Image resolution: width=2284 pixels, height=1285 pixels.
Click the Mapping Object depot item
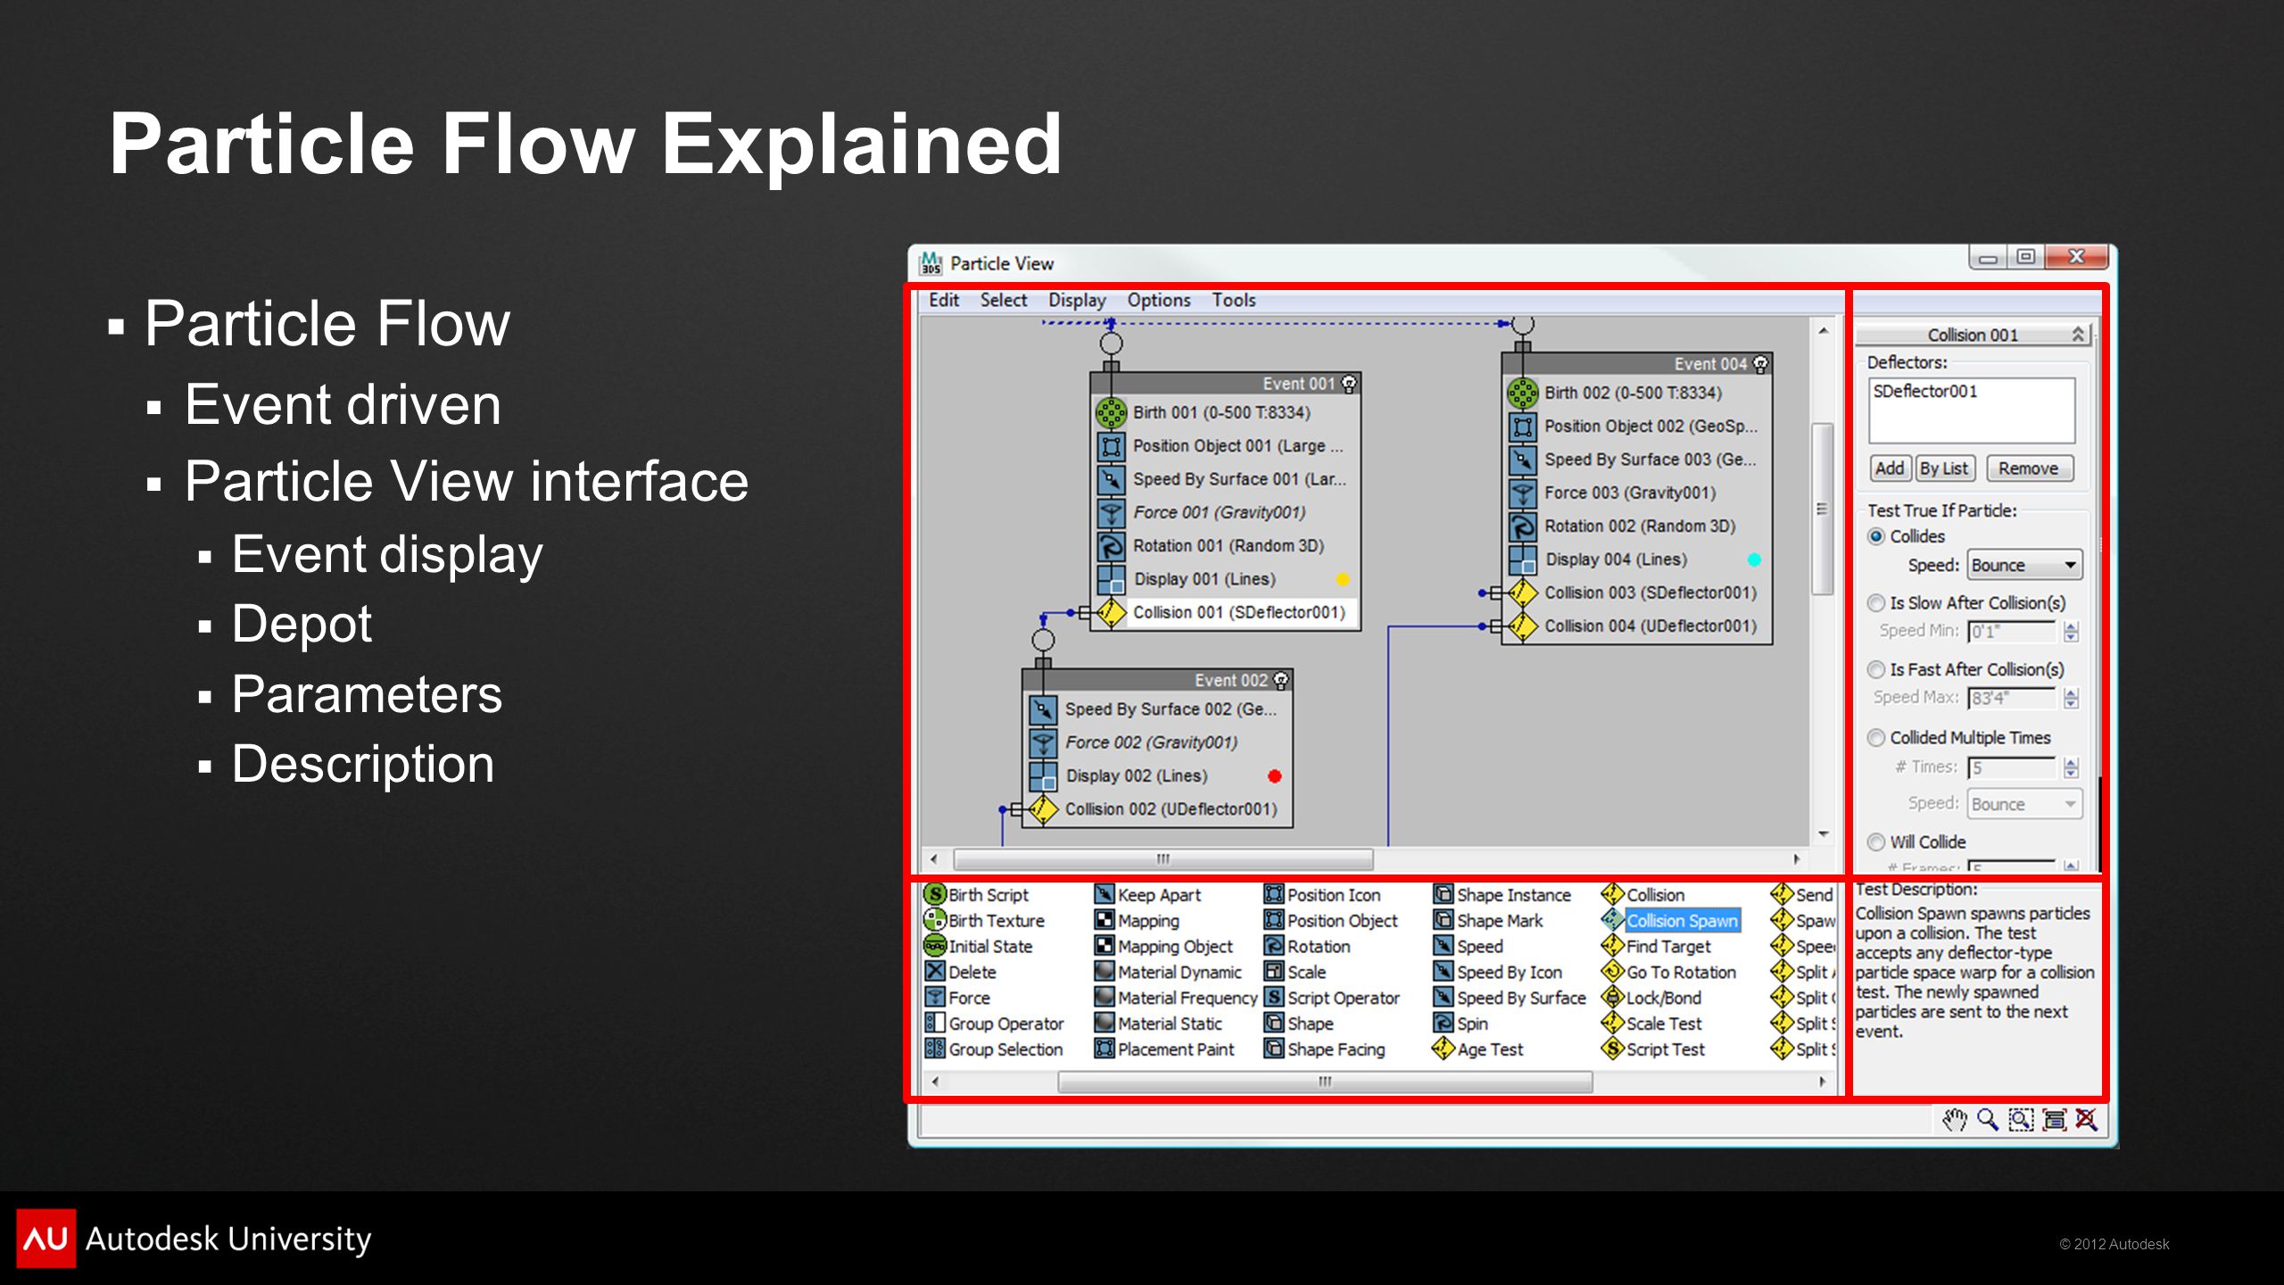click(1164, 946)
